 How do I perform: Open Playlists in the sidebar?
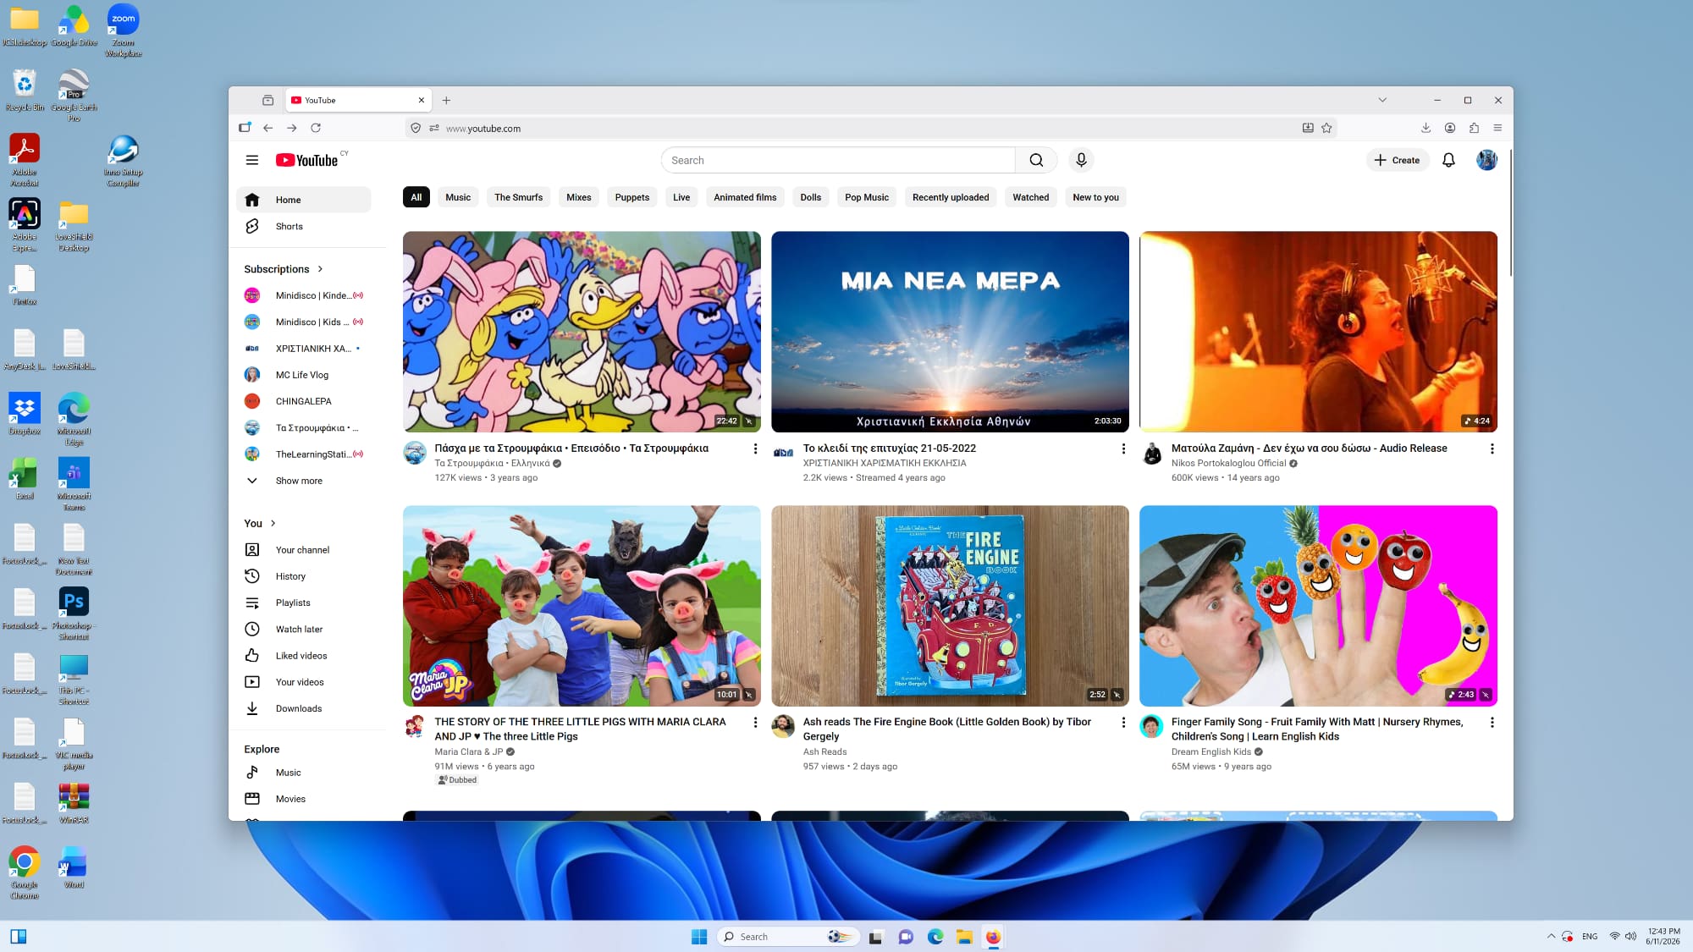coord(303,603)
